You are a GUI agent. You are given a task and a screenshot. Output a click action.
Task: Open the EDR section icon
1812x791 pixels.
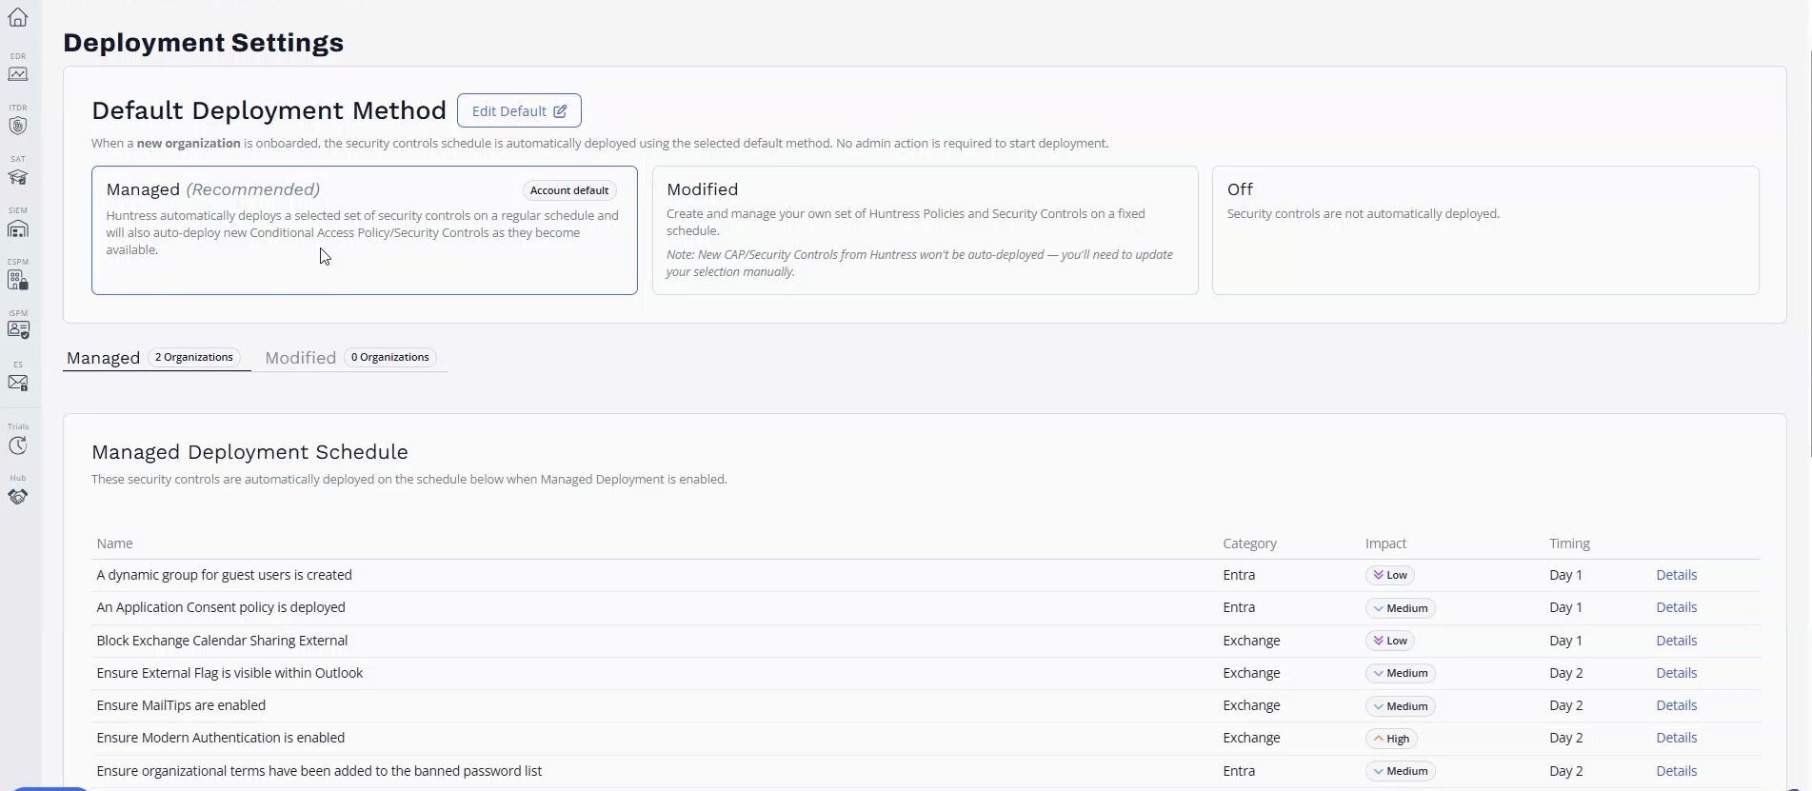point(18,73)
